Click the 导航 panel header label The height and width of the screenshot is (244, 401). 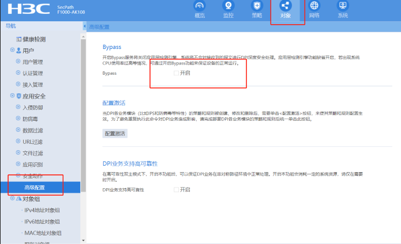point(11,26)
